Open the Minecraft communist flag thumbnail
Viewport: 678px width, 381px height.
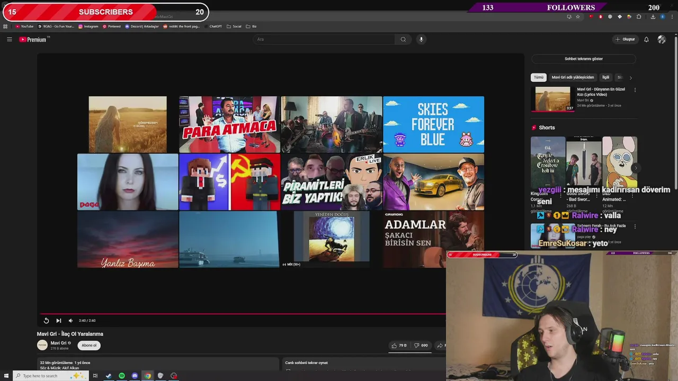pos(229,182)
